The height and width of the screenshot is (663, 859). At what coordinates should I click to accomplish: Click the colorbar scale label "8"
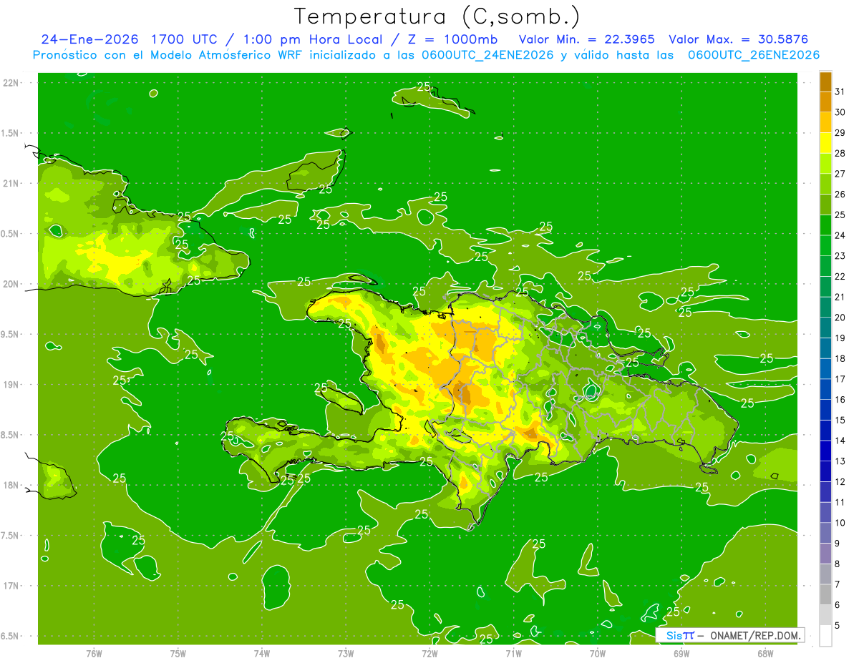tap(838, 564)
